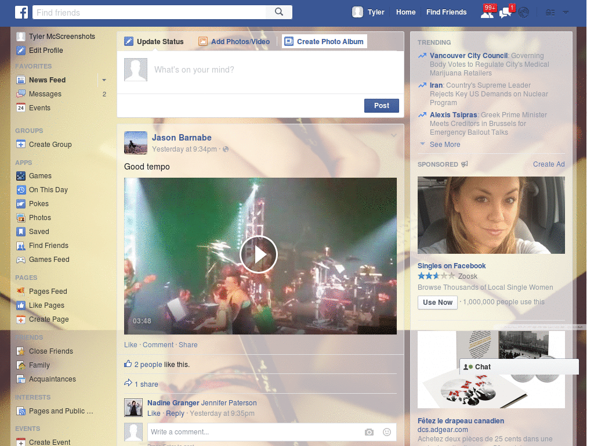This screenshot has width=594, height=446.
Task: Open friend requests notification icon
Action: (487, 13)
